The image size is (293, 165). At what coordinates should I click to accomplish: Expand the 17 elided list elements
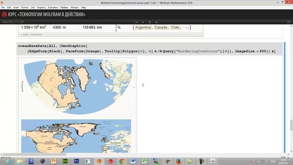186,27
